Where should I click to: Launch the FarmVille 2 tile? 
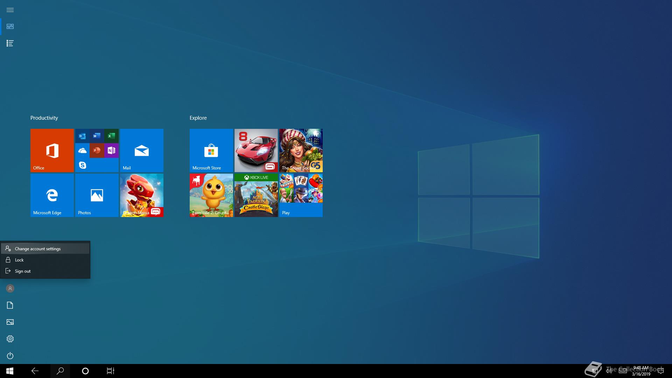point(211,195)
